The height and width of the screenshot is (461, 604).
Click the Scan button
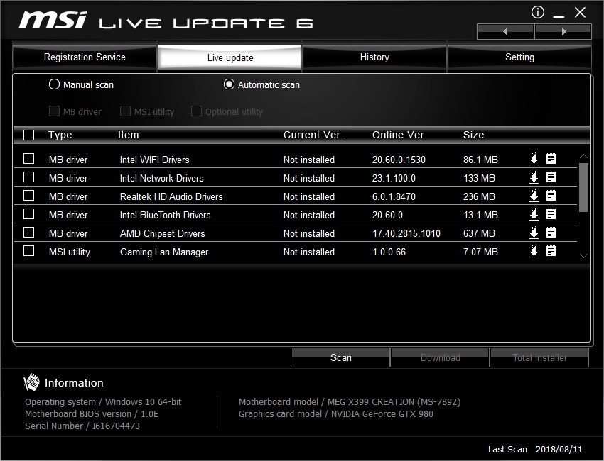[340, 357]
